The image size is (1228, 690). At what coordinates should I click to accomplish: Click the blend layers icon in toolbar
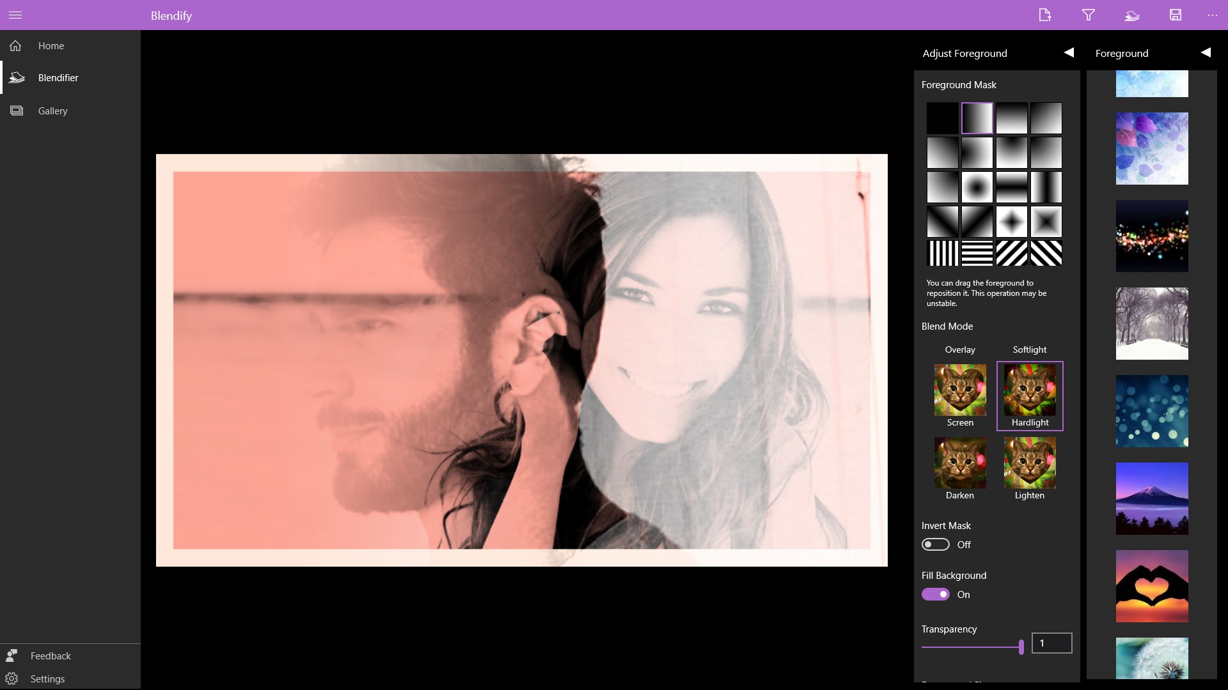click(1131, 15)
